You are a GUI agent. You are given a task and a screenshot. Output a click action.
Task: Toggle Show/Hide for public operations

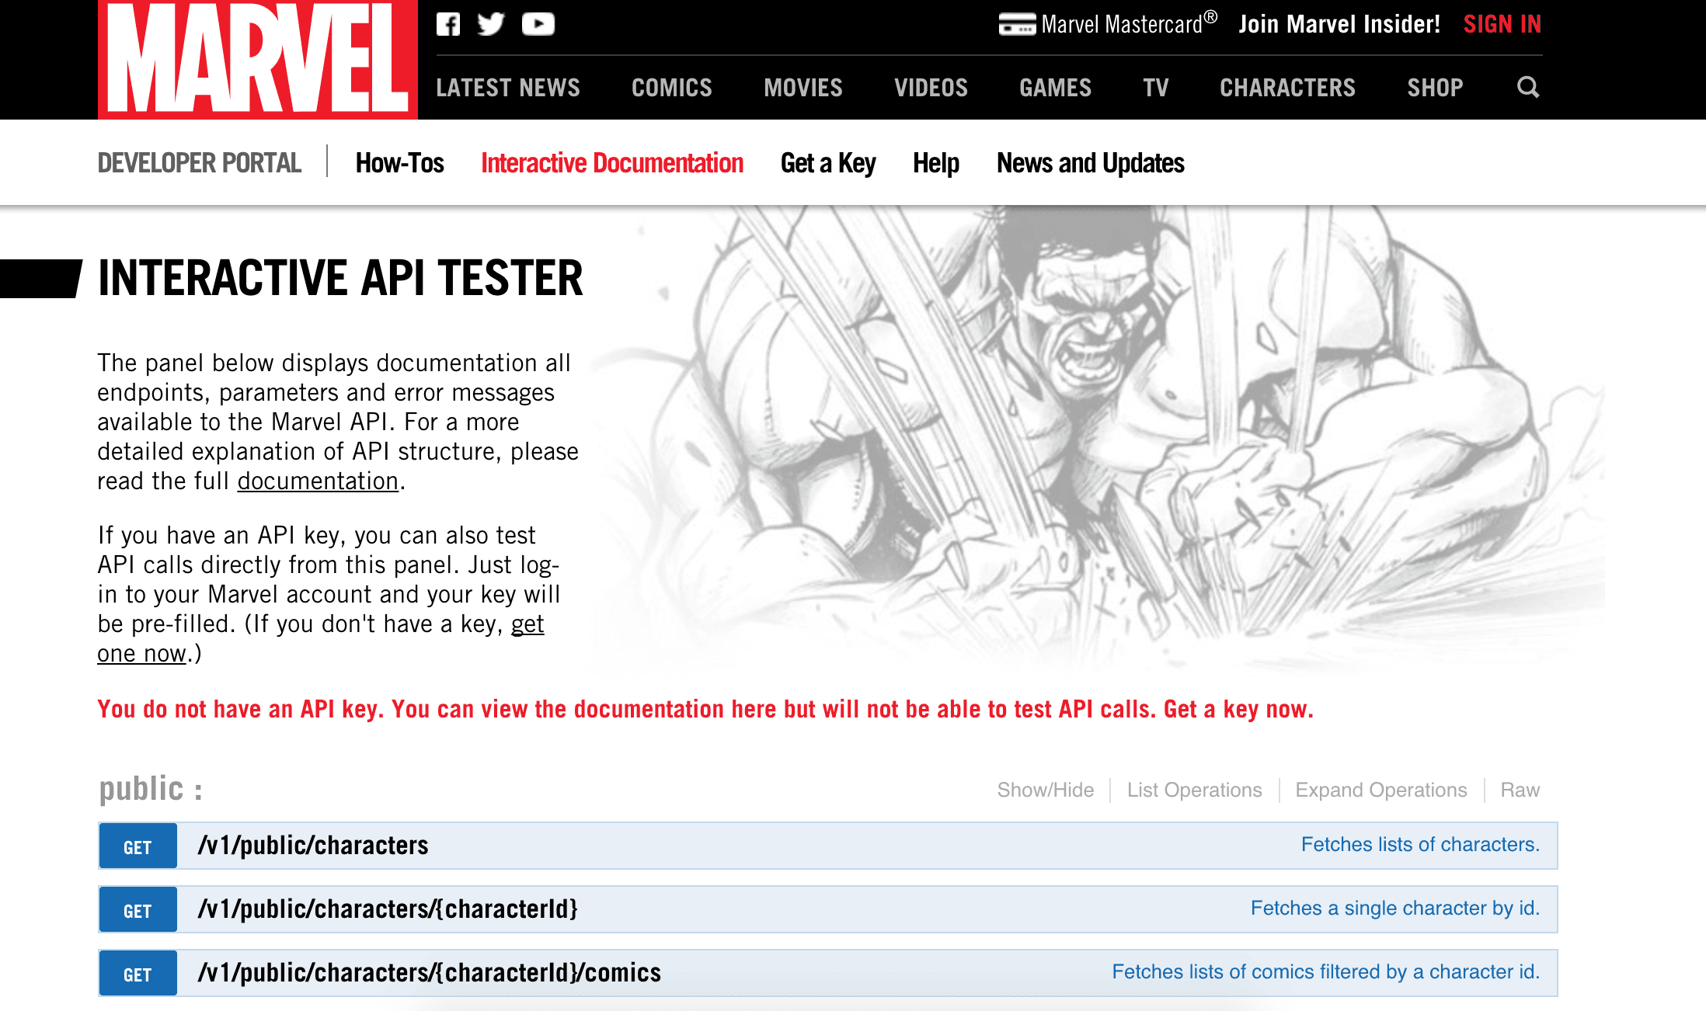click(1045, 790)
